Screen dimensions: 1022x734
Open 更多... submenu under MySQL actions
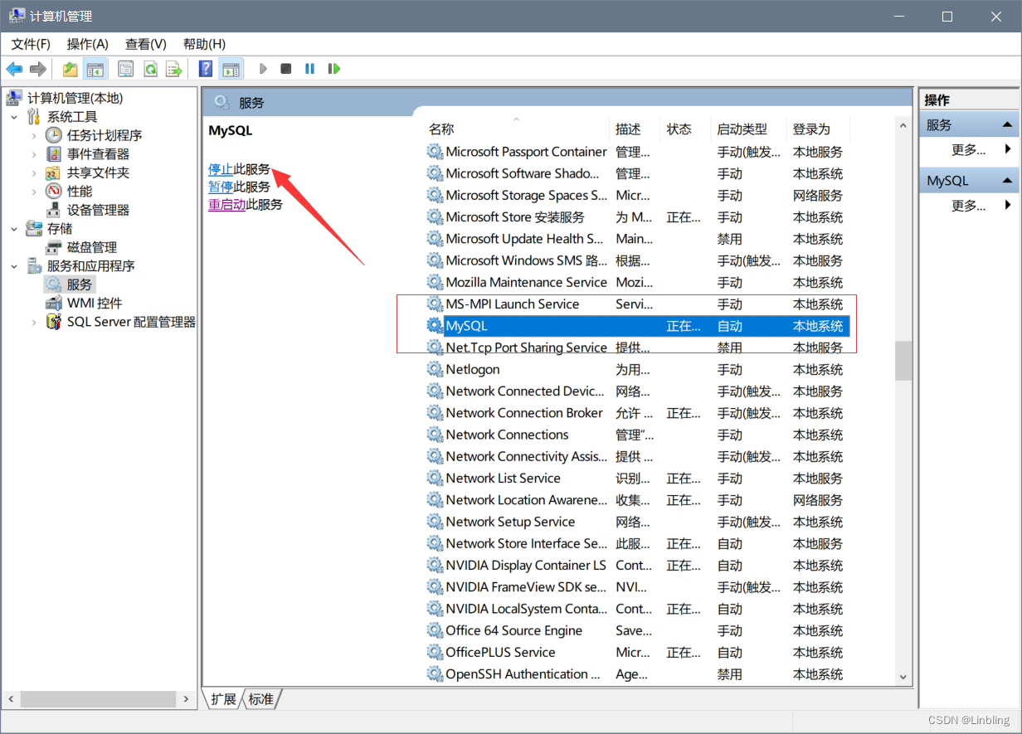969,206
